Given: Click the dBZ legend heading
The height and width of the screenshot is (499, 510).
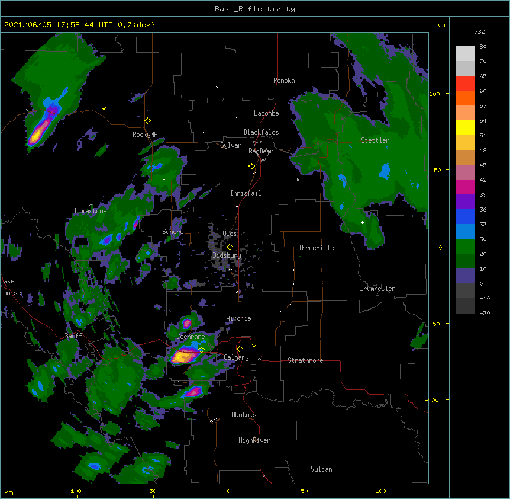Looking at the screenshot, I should point(479,32).
